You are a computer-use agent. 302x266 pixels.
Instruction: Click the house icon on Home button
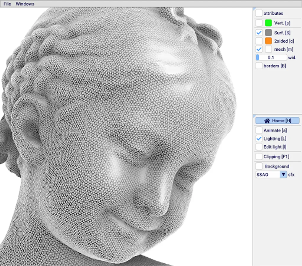[267, 121]
